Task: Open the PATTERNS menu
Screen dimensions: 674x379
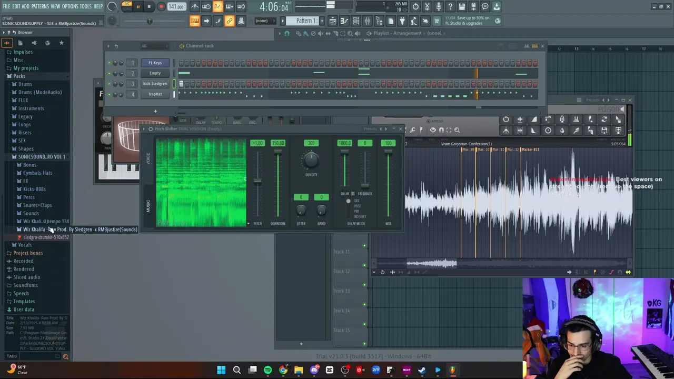Action: (x=39, y=6)
